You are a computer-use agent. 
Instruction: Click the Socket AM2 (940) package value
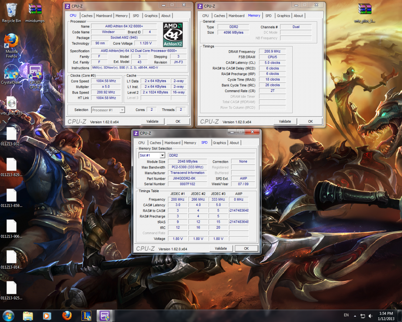[124, 38]
